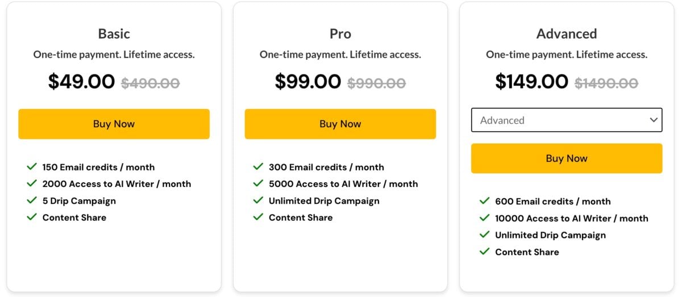Select the Pro plan heading
Viewport: 682px width, 297px height.
click(x=340, y=34)
